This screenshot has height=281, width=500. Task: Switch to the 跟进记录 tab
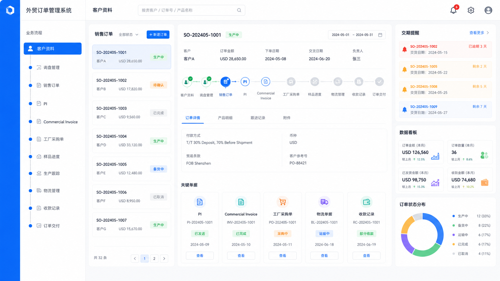point(258,118)
